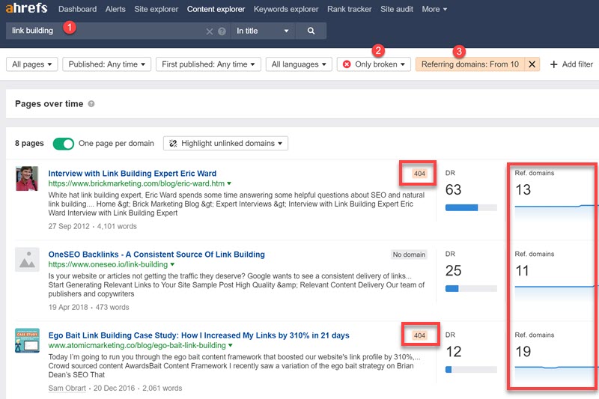Run search with magnifier button
Viewport: 599px width, 399px height.
click(311, 31)
